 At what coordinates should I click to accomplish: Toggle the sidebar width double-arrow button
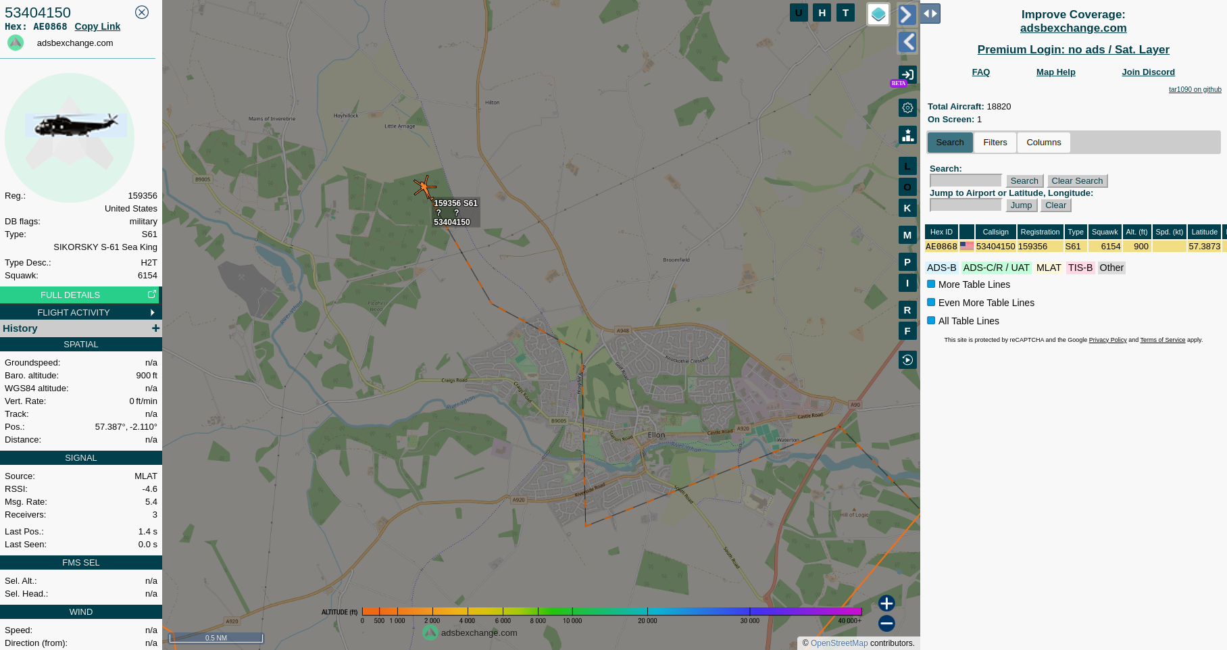click(x=930, y=14)
